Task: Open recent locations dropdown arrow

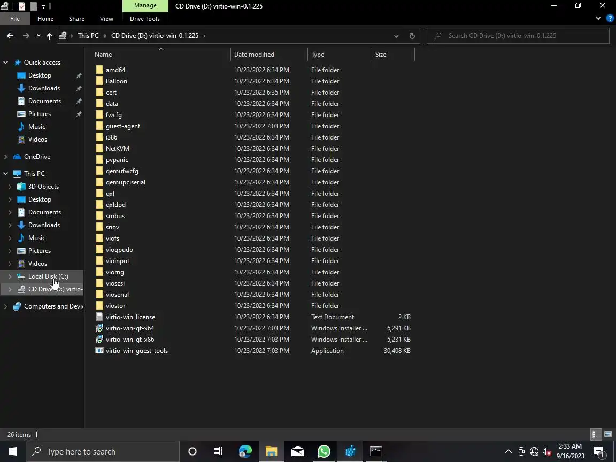Action: 38,36
